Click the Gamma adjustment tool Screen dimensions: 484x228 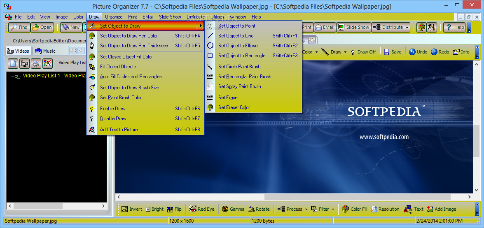[x=233, y=209]
